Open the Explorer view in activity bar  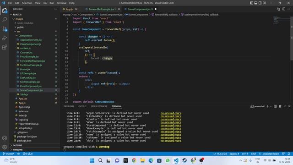[x=5, y=11]
